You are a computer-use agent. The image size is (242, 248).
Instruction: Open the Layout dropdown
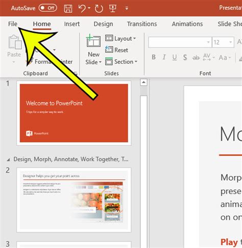120,38
